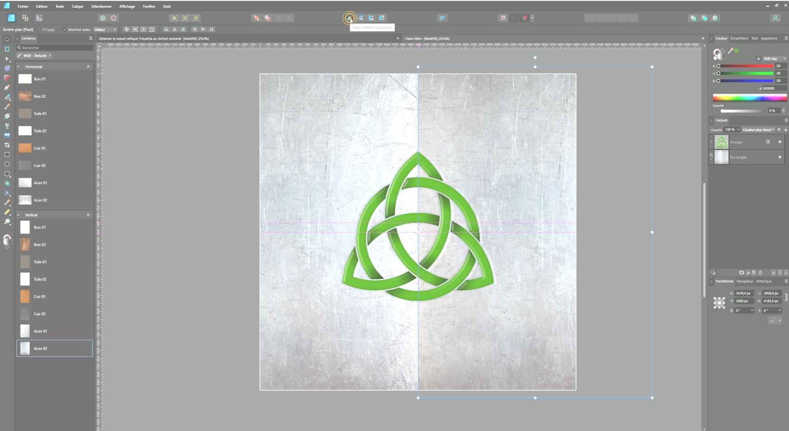Hide the Groupe layer visibility dot
Viewport: 789px width, 431px height.
click(780, 142)
